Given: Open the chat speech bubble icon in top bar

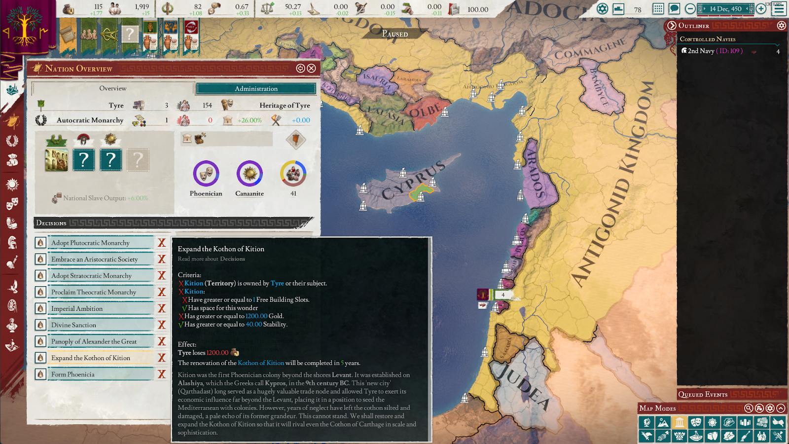Looking at the screenshot, I should [674, 8].
